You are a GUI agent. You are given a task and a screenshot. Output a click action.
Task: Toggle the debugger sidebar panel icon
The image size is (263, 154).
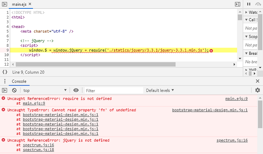pyautogui.click(x=237, y=4)
